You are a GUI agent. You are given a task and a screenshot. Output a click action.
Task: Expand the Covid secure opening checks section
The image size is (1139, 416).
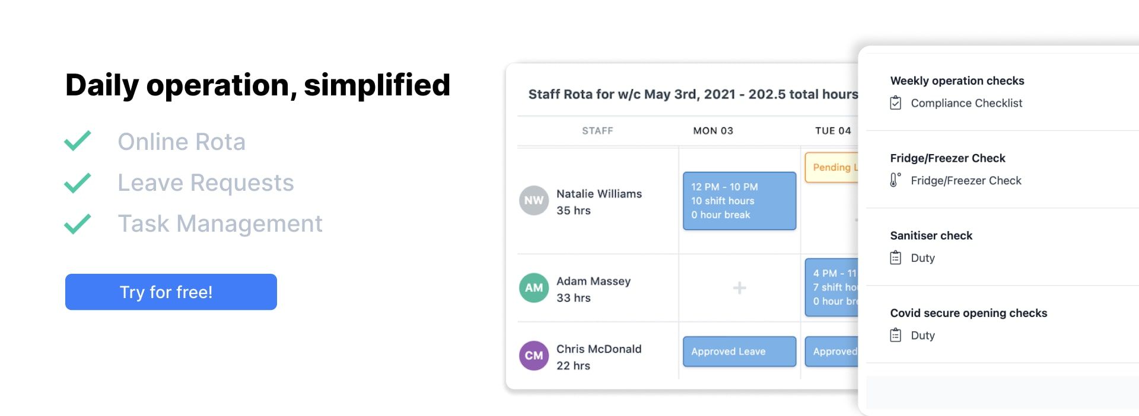969,313
